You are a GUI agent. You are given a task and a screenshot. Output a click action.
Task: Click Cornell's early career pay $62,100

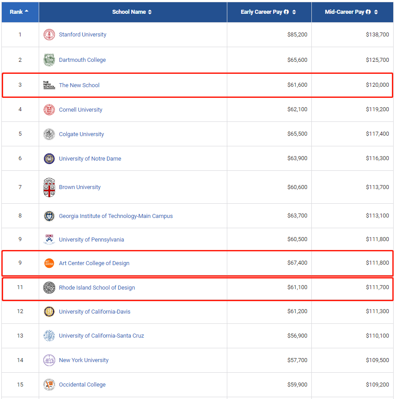(297, 109)
